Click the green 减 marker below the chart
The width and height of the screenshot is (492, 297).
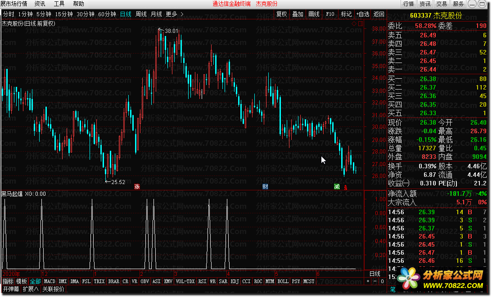pos(337,187)
